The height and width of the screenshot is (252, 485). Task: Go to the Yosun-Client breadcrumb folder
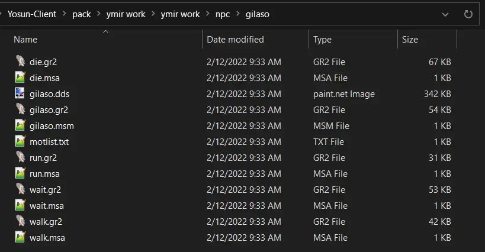pos(32,14)
